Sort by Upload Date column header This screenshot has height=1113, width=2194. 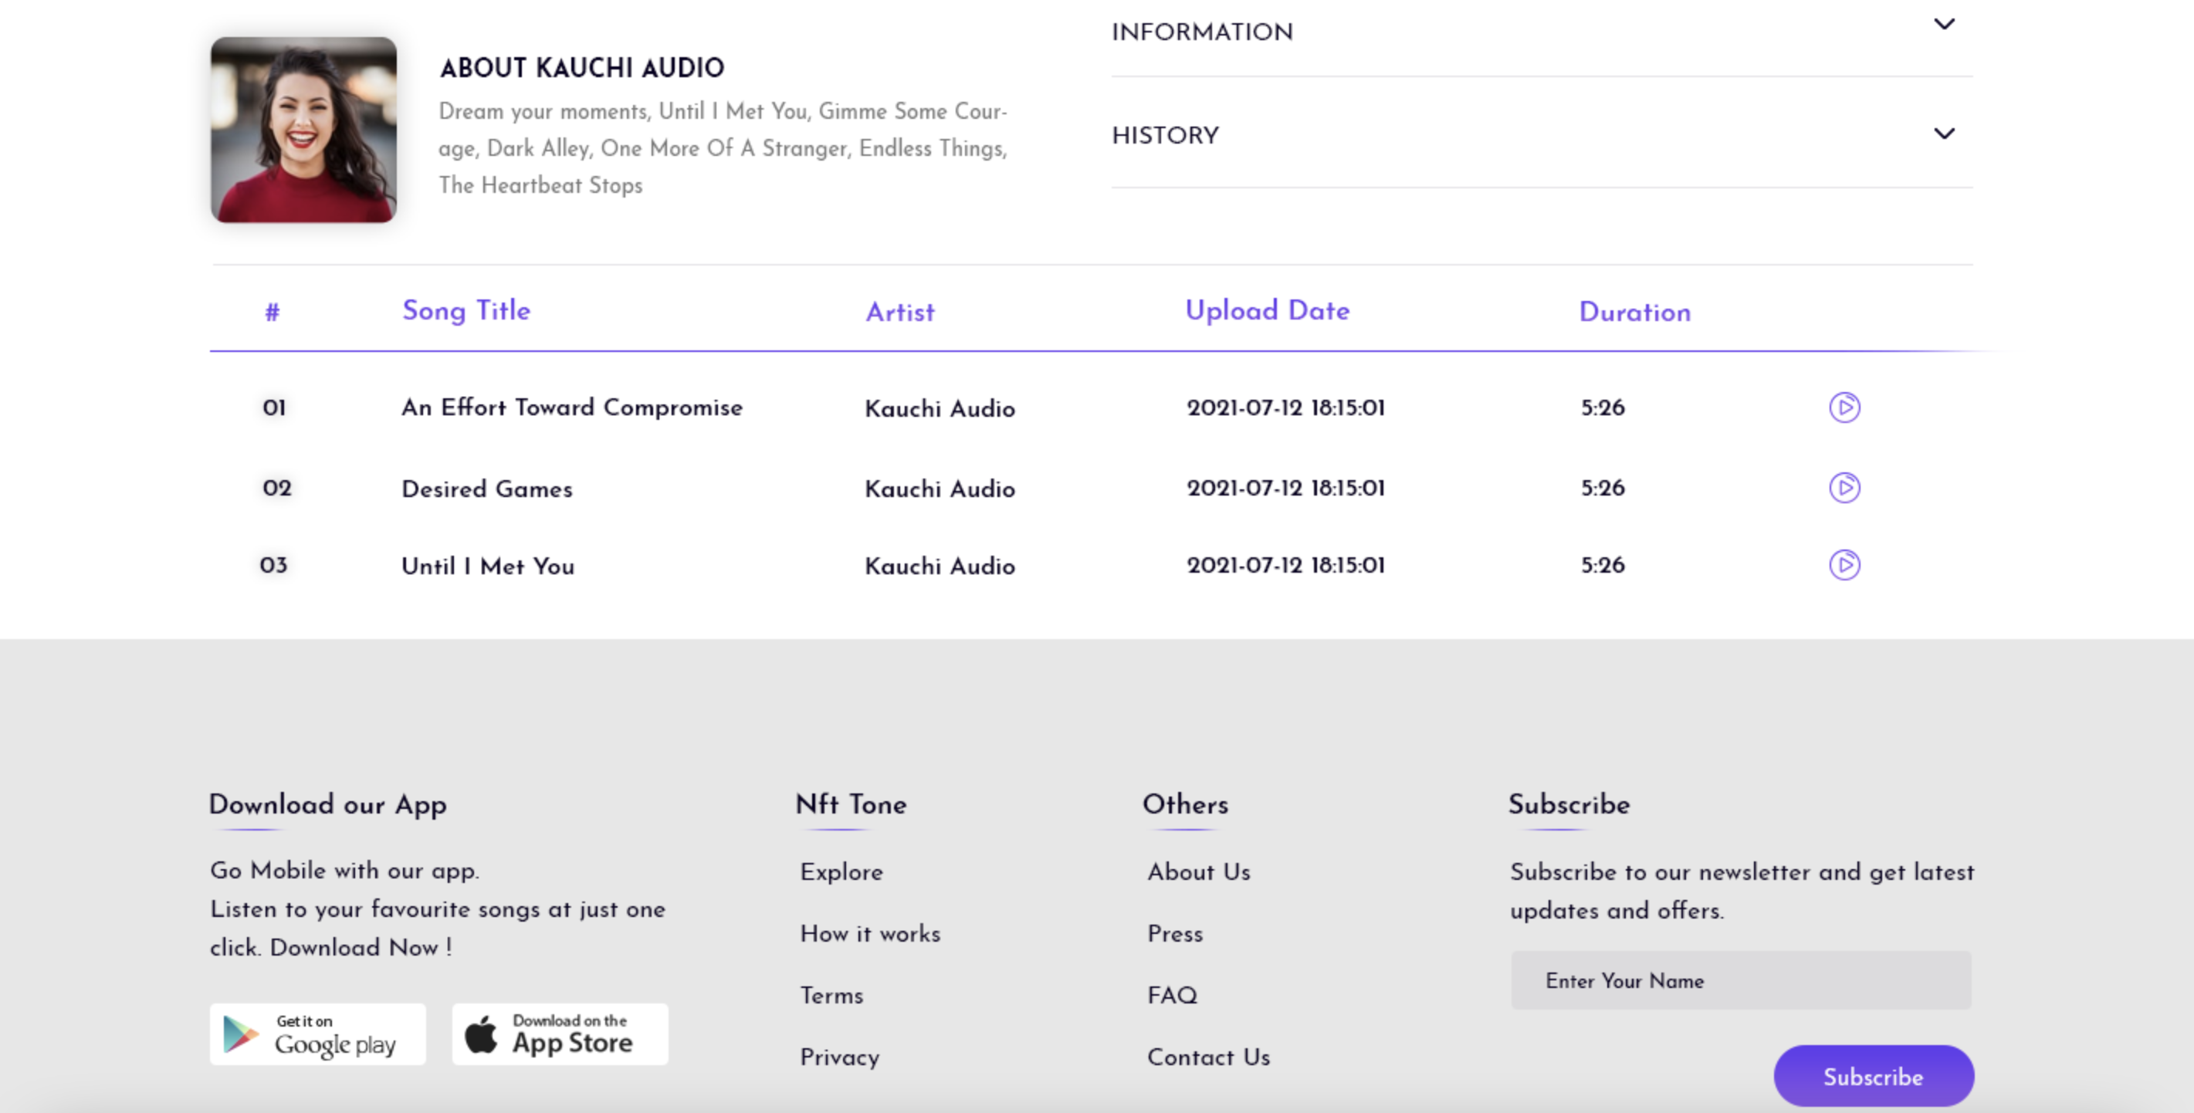(x=1267, y=311)
